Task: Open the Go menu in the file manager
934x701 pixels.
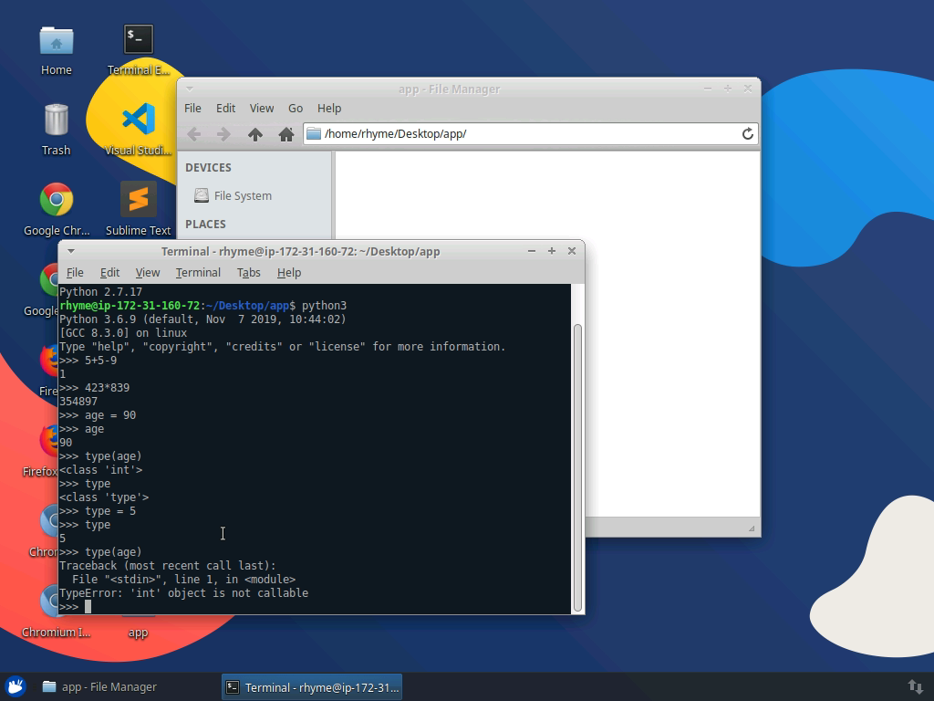Action: [296, 108]
